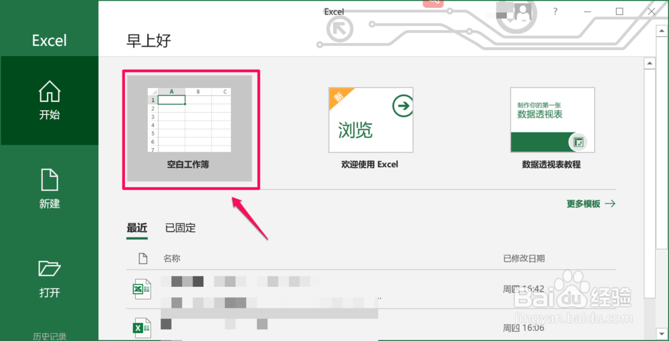Image resolution: width=669 pixels, height=341 pixels.
Task: Open the recent file modified 周四 16:06
Action: tap(371, 328)
